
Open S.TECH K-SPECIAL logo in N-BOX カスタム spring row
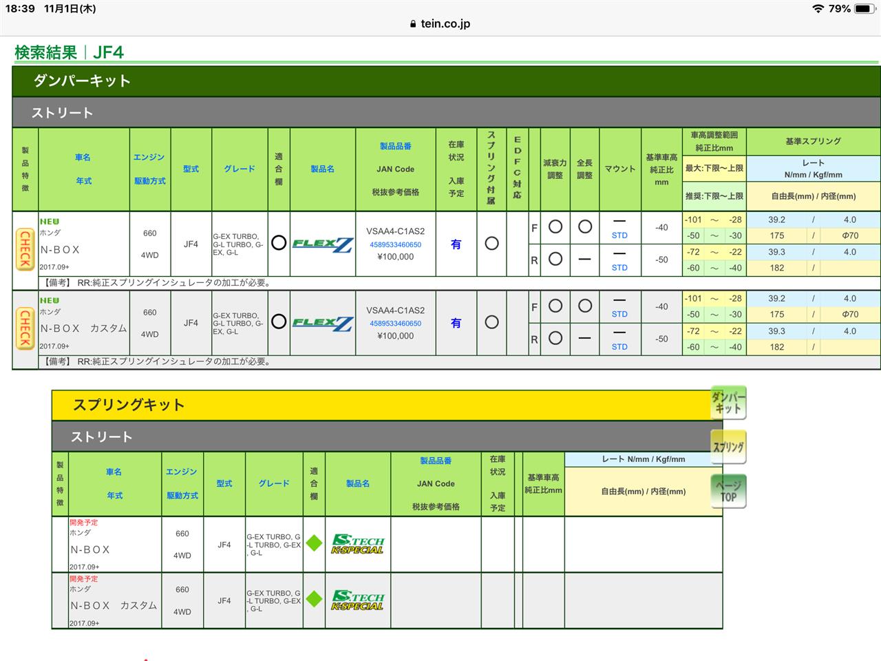point(357,600)
